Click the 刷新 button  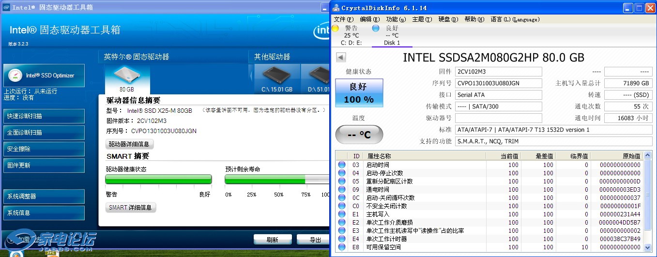click(273, 240)
